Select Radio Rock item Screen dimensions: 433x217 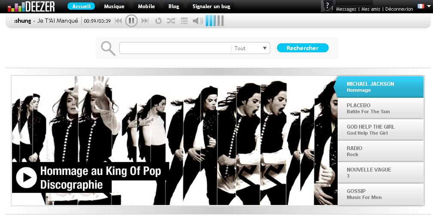(x=381, y=151)
